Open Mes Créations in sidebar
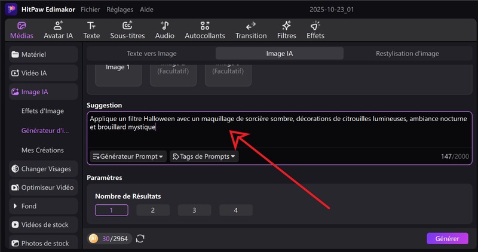This screenshot has height=252, width=478. pos(42,150)
